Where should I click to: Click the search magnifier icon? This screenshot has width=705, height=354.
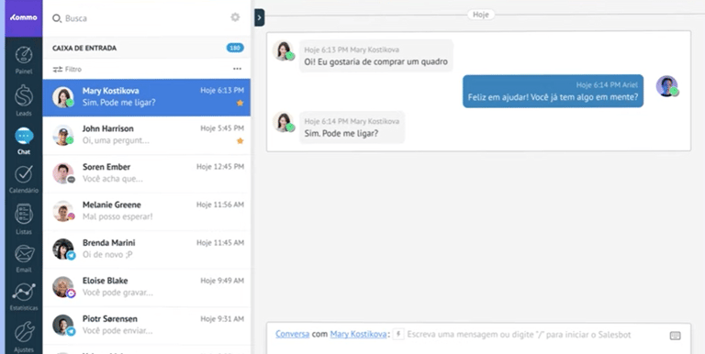click(57, 18)
